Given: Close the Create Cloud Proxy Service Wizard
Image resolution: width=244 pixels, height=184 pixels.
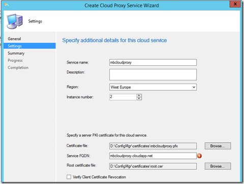Looking at the screenshot, I should coord(235,4).
